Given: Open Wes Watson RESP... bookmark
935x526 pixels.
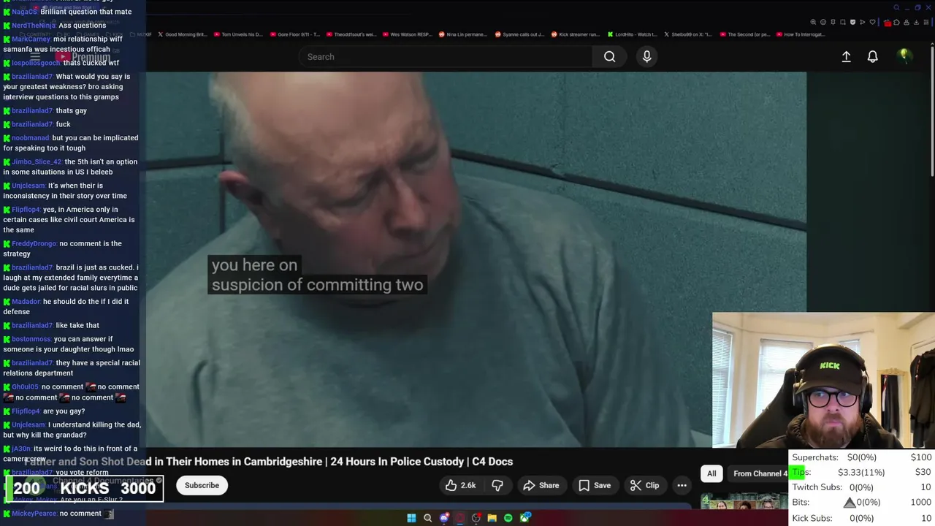Looking at the screenshot, I should [407, 34].
